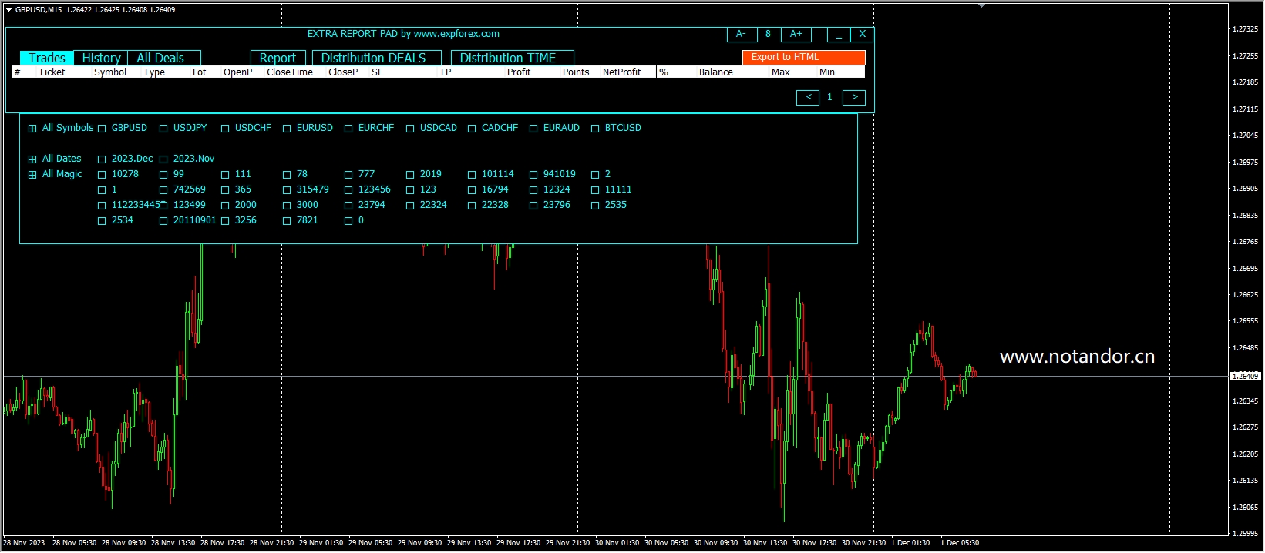Check the 2023.Dec date filter
The width and height of the screenshot is (1265, 553).
(x=102, y=159)
